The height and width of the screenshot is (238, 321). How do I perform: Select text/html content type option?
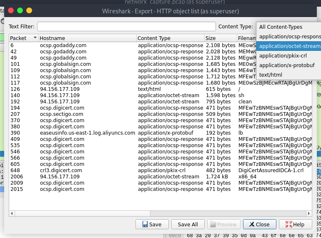point(271,75)
